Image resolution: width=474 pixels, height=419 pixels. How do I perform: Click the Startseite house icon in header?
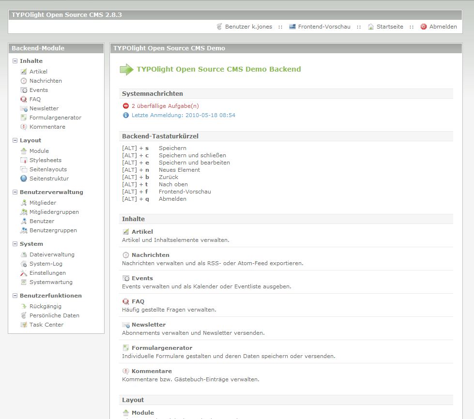pyautogui.click(x=370, y=27)
